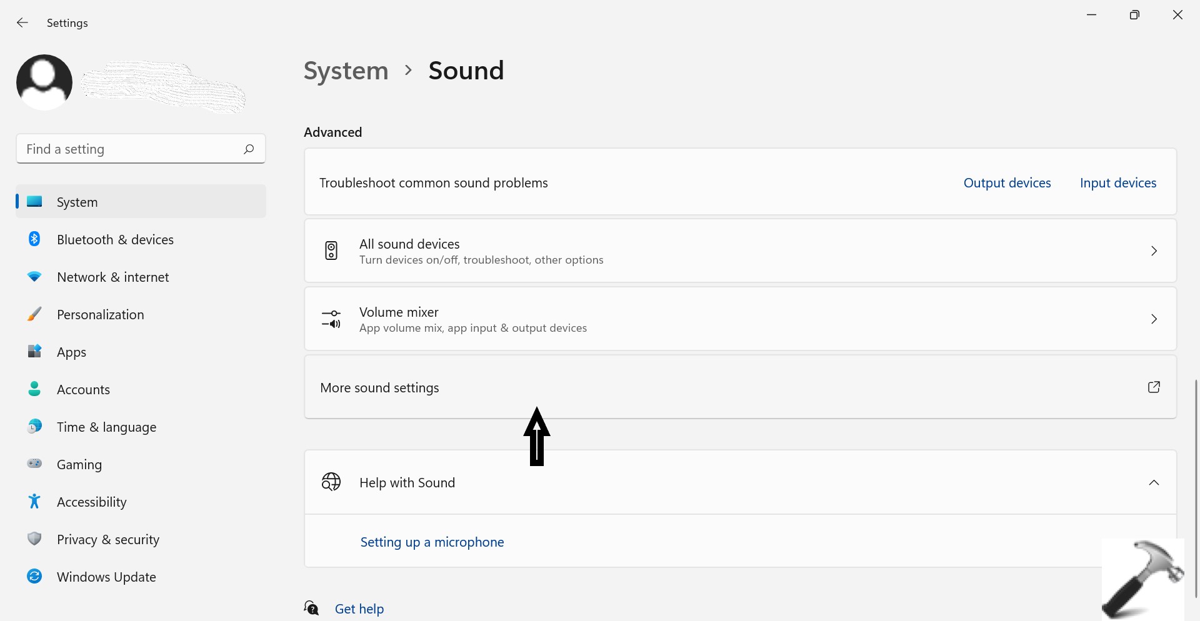The width and height of the screenshot is (1200, 621).
Task: Click the user profile avatar picture
Action: coord(44,82)
